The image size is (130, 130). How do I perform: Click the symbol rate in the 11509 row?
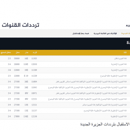[x=17, y=70]
